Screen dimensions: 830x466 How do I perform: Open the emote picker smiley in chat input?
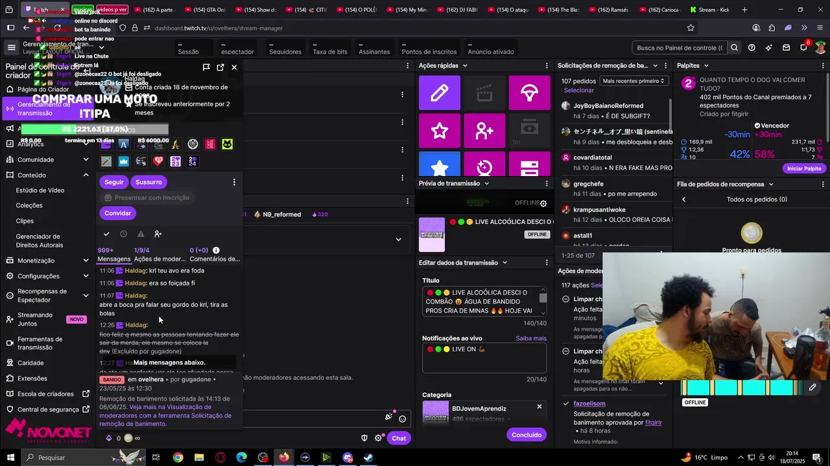coord(402,419)
